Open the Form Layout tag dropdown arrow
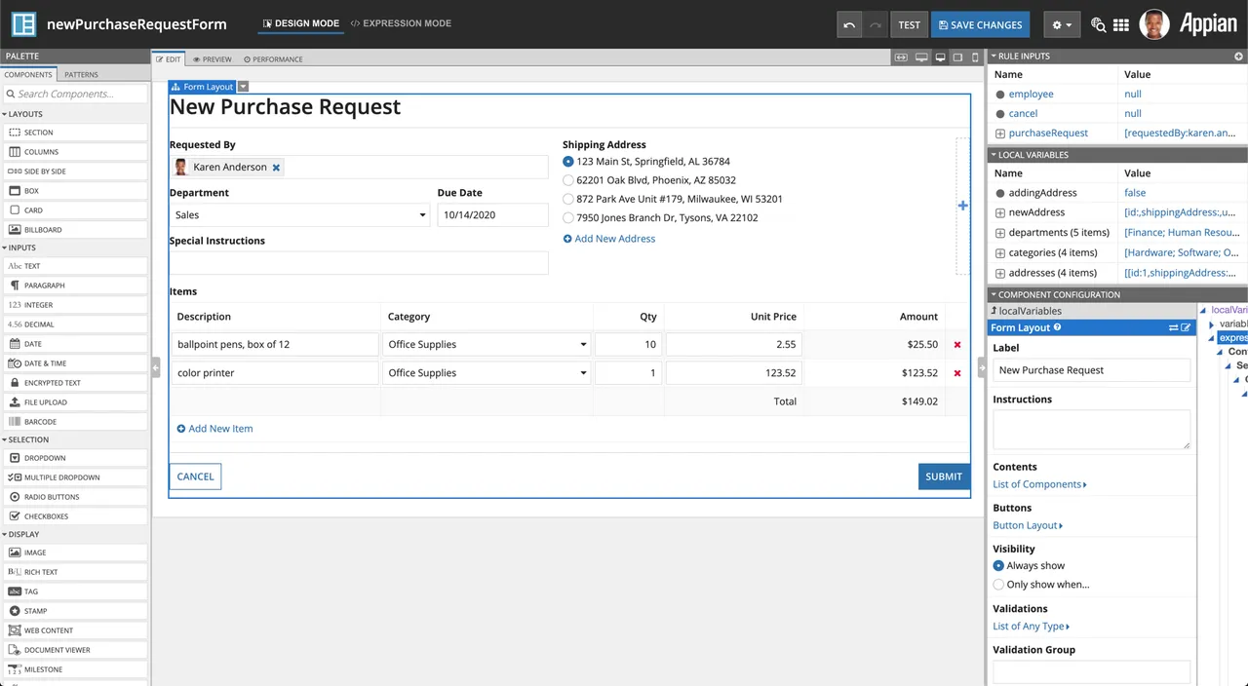The width and height of the screenshot is (1248, 686). 244,87
